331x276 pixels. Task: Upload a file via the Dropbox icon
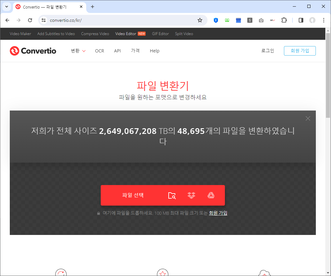click(x=191, y=195)
